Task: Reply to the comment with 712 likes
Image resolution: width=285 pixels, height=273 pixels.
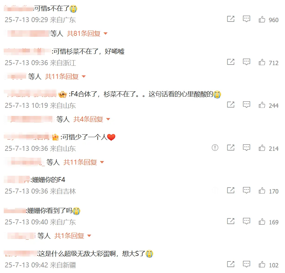Action: tap(246, 62)
